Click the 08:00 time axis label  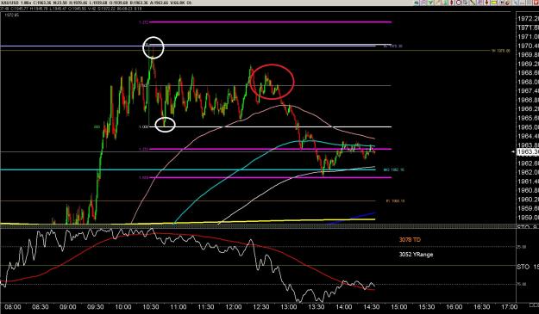tap(12, 307)
